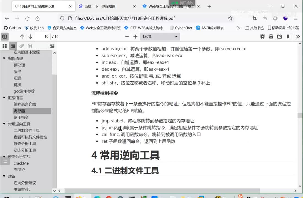
Task: Switch to Web安全工程师特训班 tab
Action: 171,6
